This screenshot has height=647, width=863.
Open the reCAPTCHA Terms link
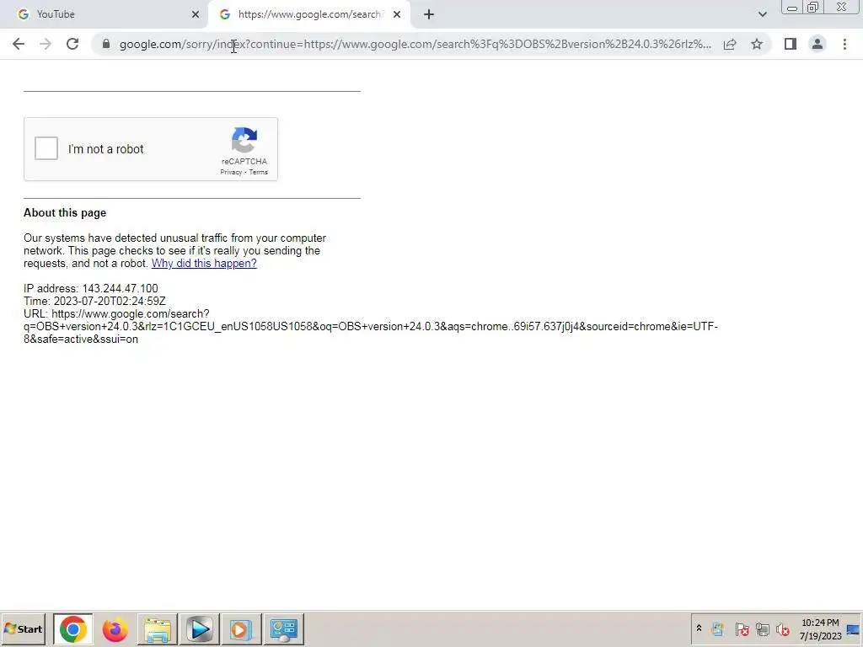click(x=258, y=172)
